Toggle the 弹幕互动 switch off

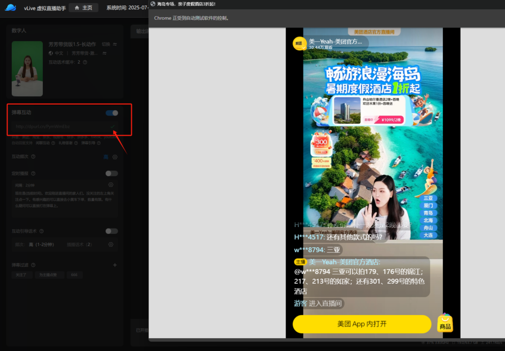click(112, 113)
